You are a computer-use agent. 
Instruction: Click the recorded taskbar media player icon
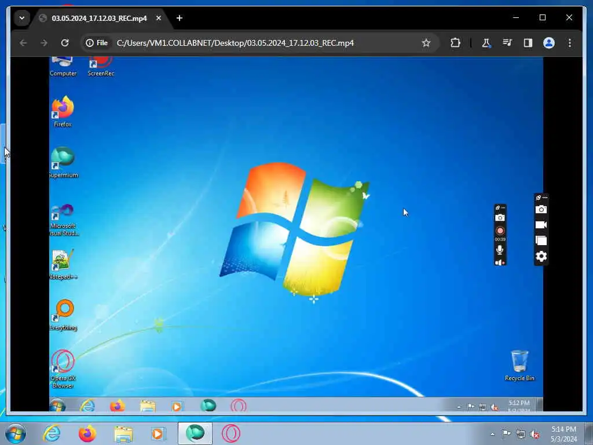177,406
